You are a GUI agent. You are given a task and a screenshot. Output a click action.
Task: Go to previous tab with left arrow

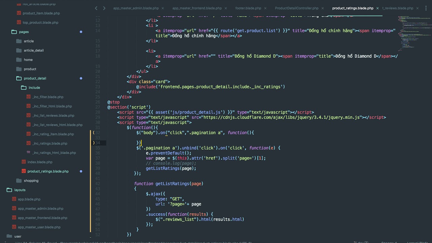[x=96, y=8]
